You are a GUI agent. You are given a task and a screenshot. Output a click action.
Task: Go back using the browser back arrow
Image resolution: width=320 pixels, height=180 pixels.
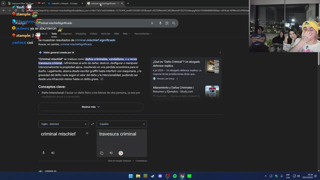click(x=3, y=10)
